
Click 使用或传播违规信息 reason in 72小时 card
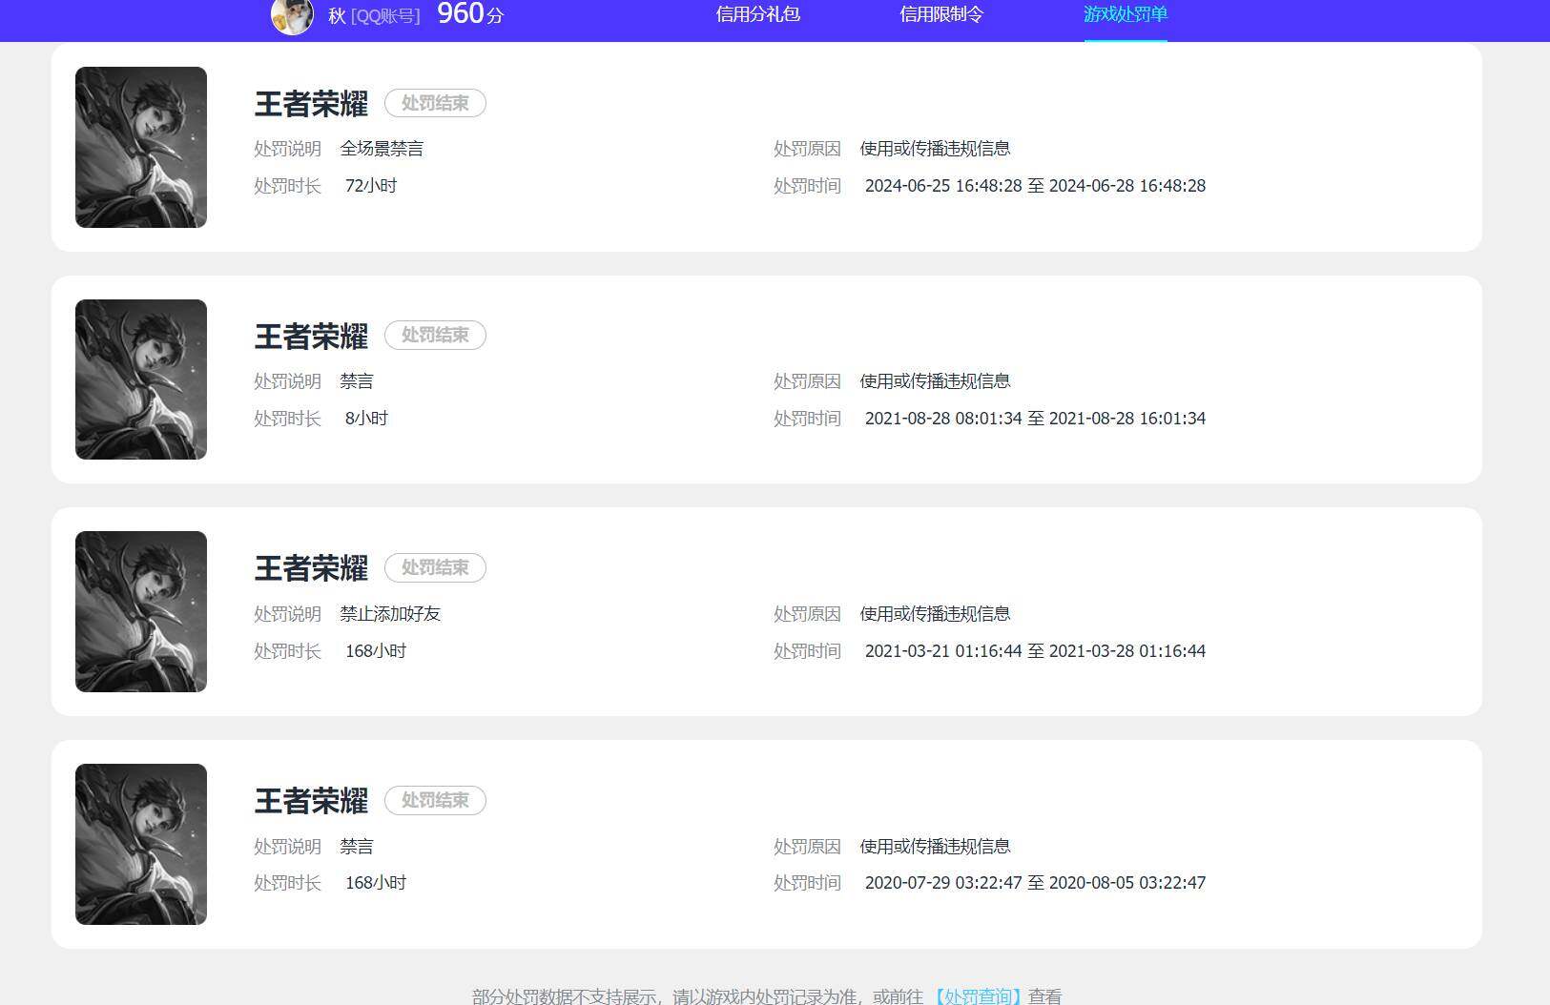[x=935, y=149]
